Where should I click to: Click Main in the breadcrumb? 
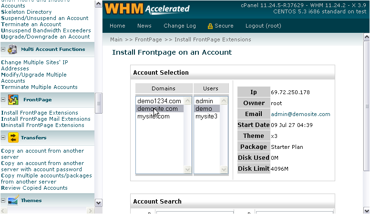pyautogui.click(x=116, y=39)
